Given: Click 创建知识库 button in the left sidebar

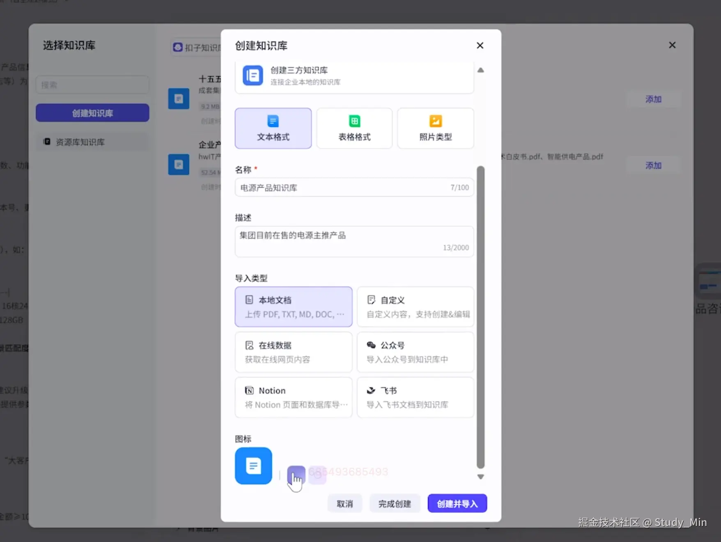Looking at the screenshot, I should point(92,113).
